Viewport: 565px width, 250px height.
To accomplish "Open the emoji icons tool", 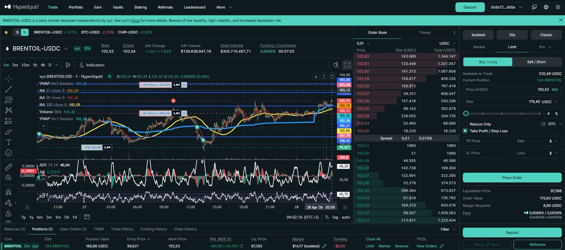I will 8,153.
